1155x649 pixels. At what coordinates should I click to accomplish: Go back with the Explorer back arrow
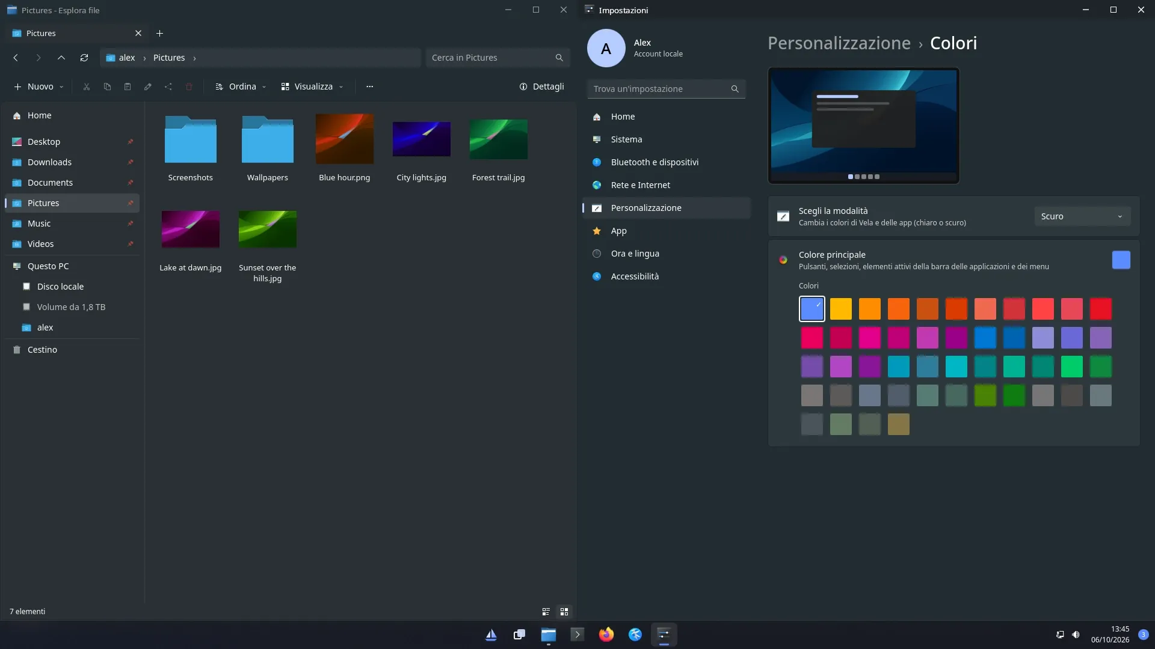(x=16, y=58)
